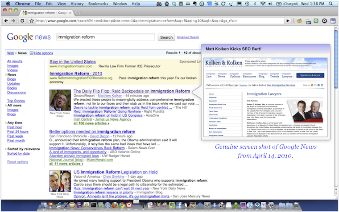Open The Daily Flip Flop headline

(x=132, y=91)
